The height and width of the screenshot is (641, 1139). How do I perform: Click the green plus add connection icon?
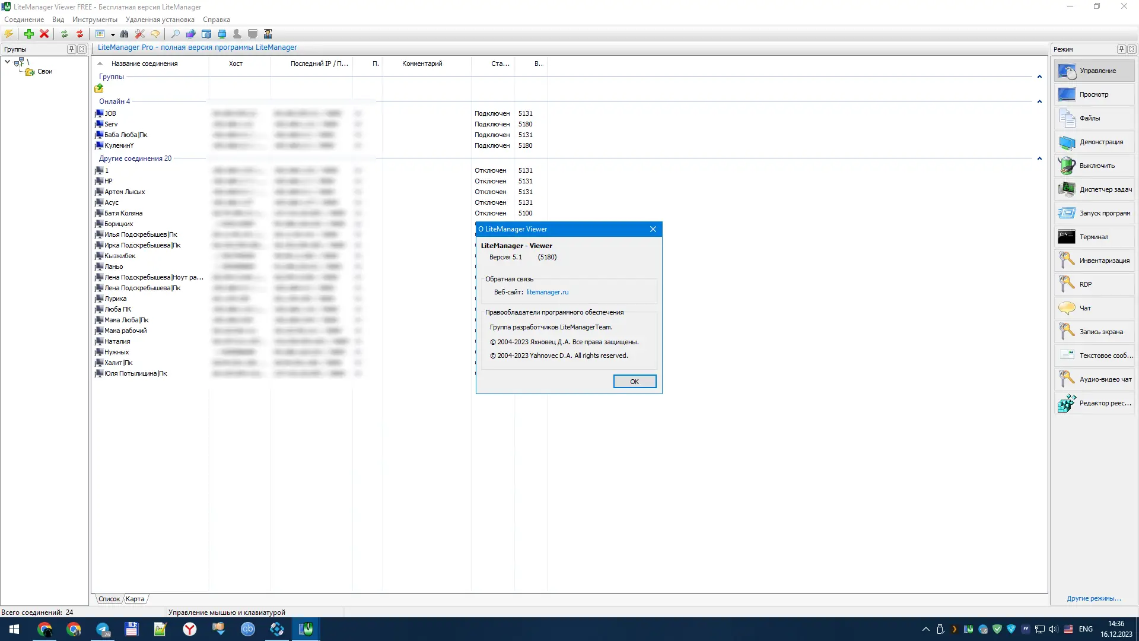click(28, 34)
